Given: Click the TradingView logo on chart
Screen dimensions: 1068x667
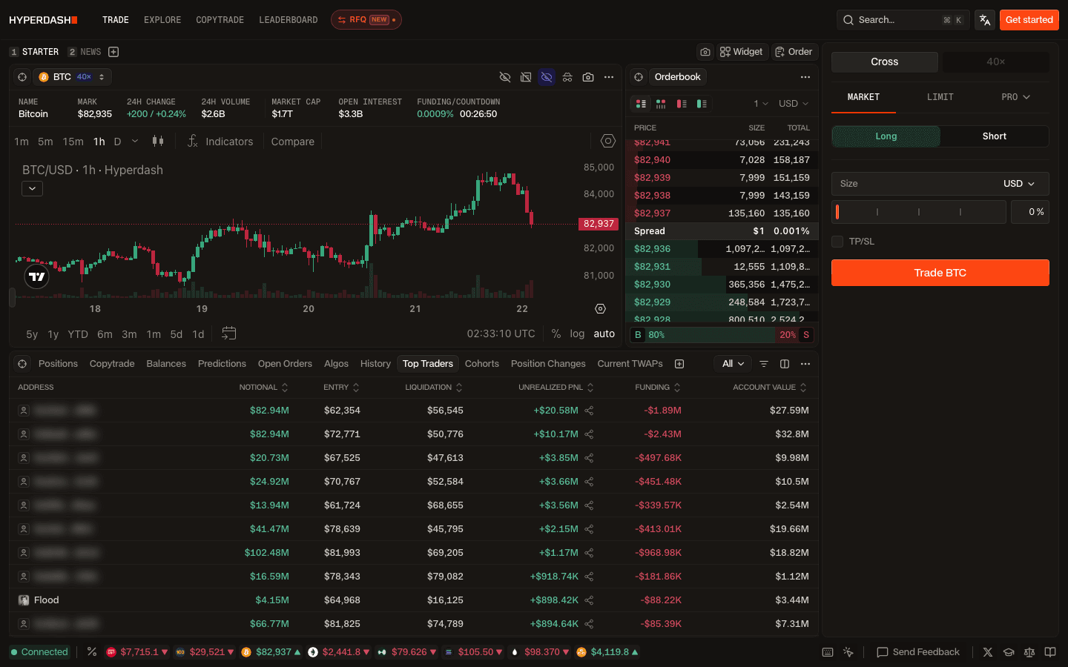Looking at the screenshot, I should pos(36,276).
